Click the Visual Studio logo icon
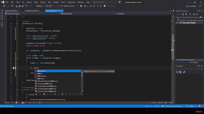The height and width of the screenshot is (114, 204). tap(3, 2)
